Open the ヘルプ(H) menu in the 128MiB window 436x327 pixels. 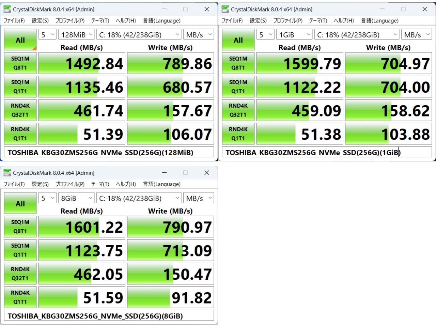126,21
